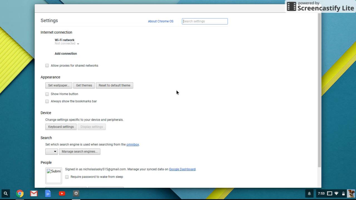Open Gmail from the shelf

(x=34, y=193)
